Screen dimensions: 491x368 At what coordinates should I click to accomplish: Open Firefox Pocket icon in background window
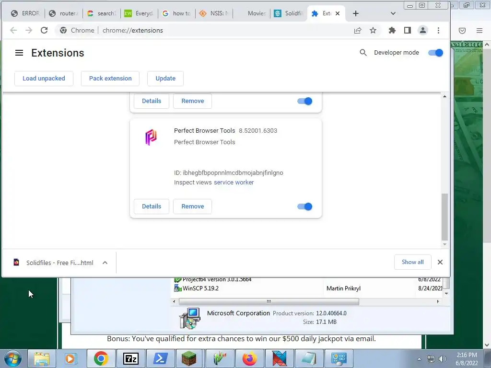point(462,30)
